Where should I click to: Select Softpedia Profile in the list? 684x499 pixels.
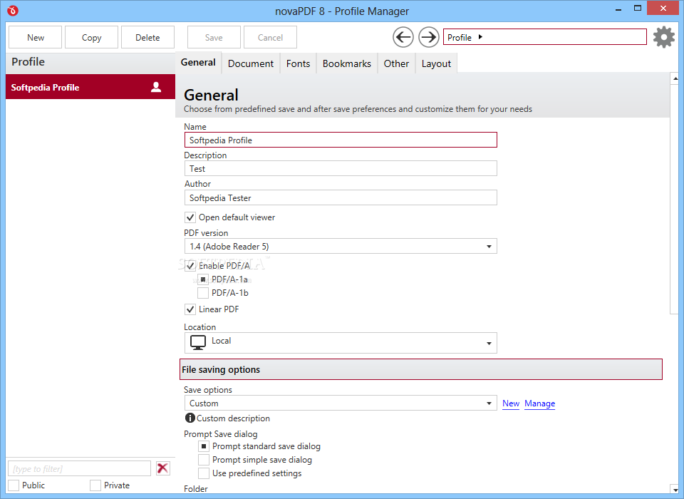tap(90, 87)
